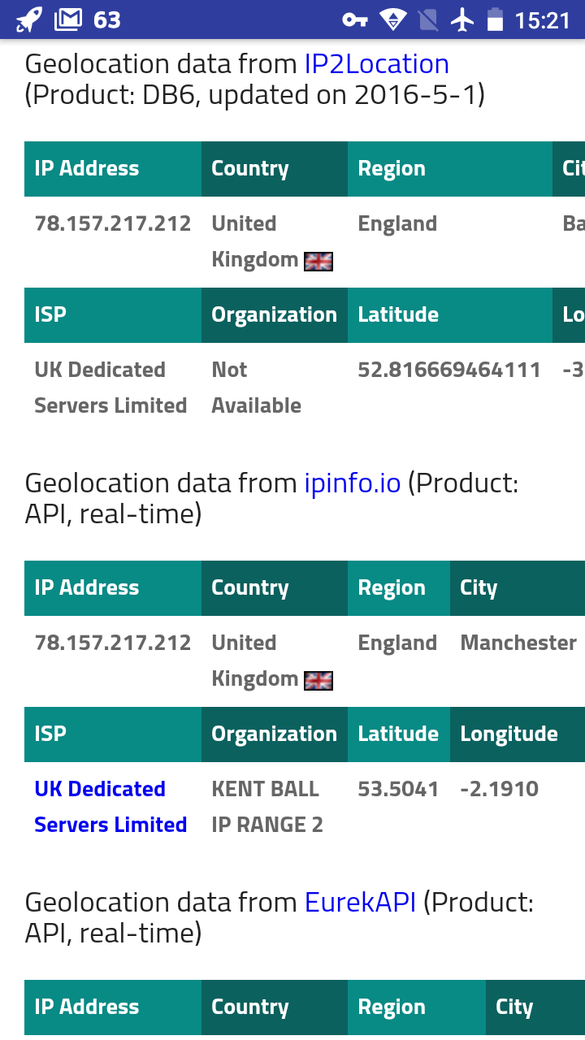This screenshot has height=1040, width=585.
Task: Tap the Gmail notification icon
Action: [x=68, y=19]
